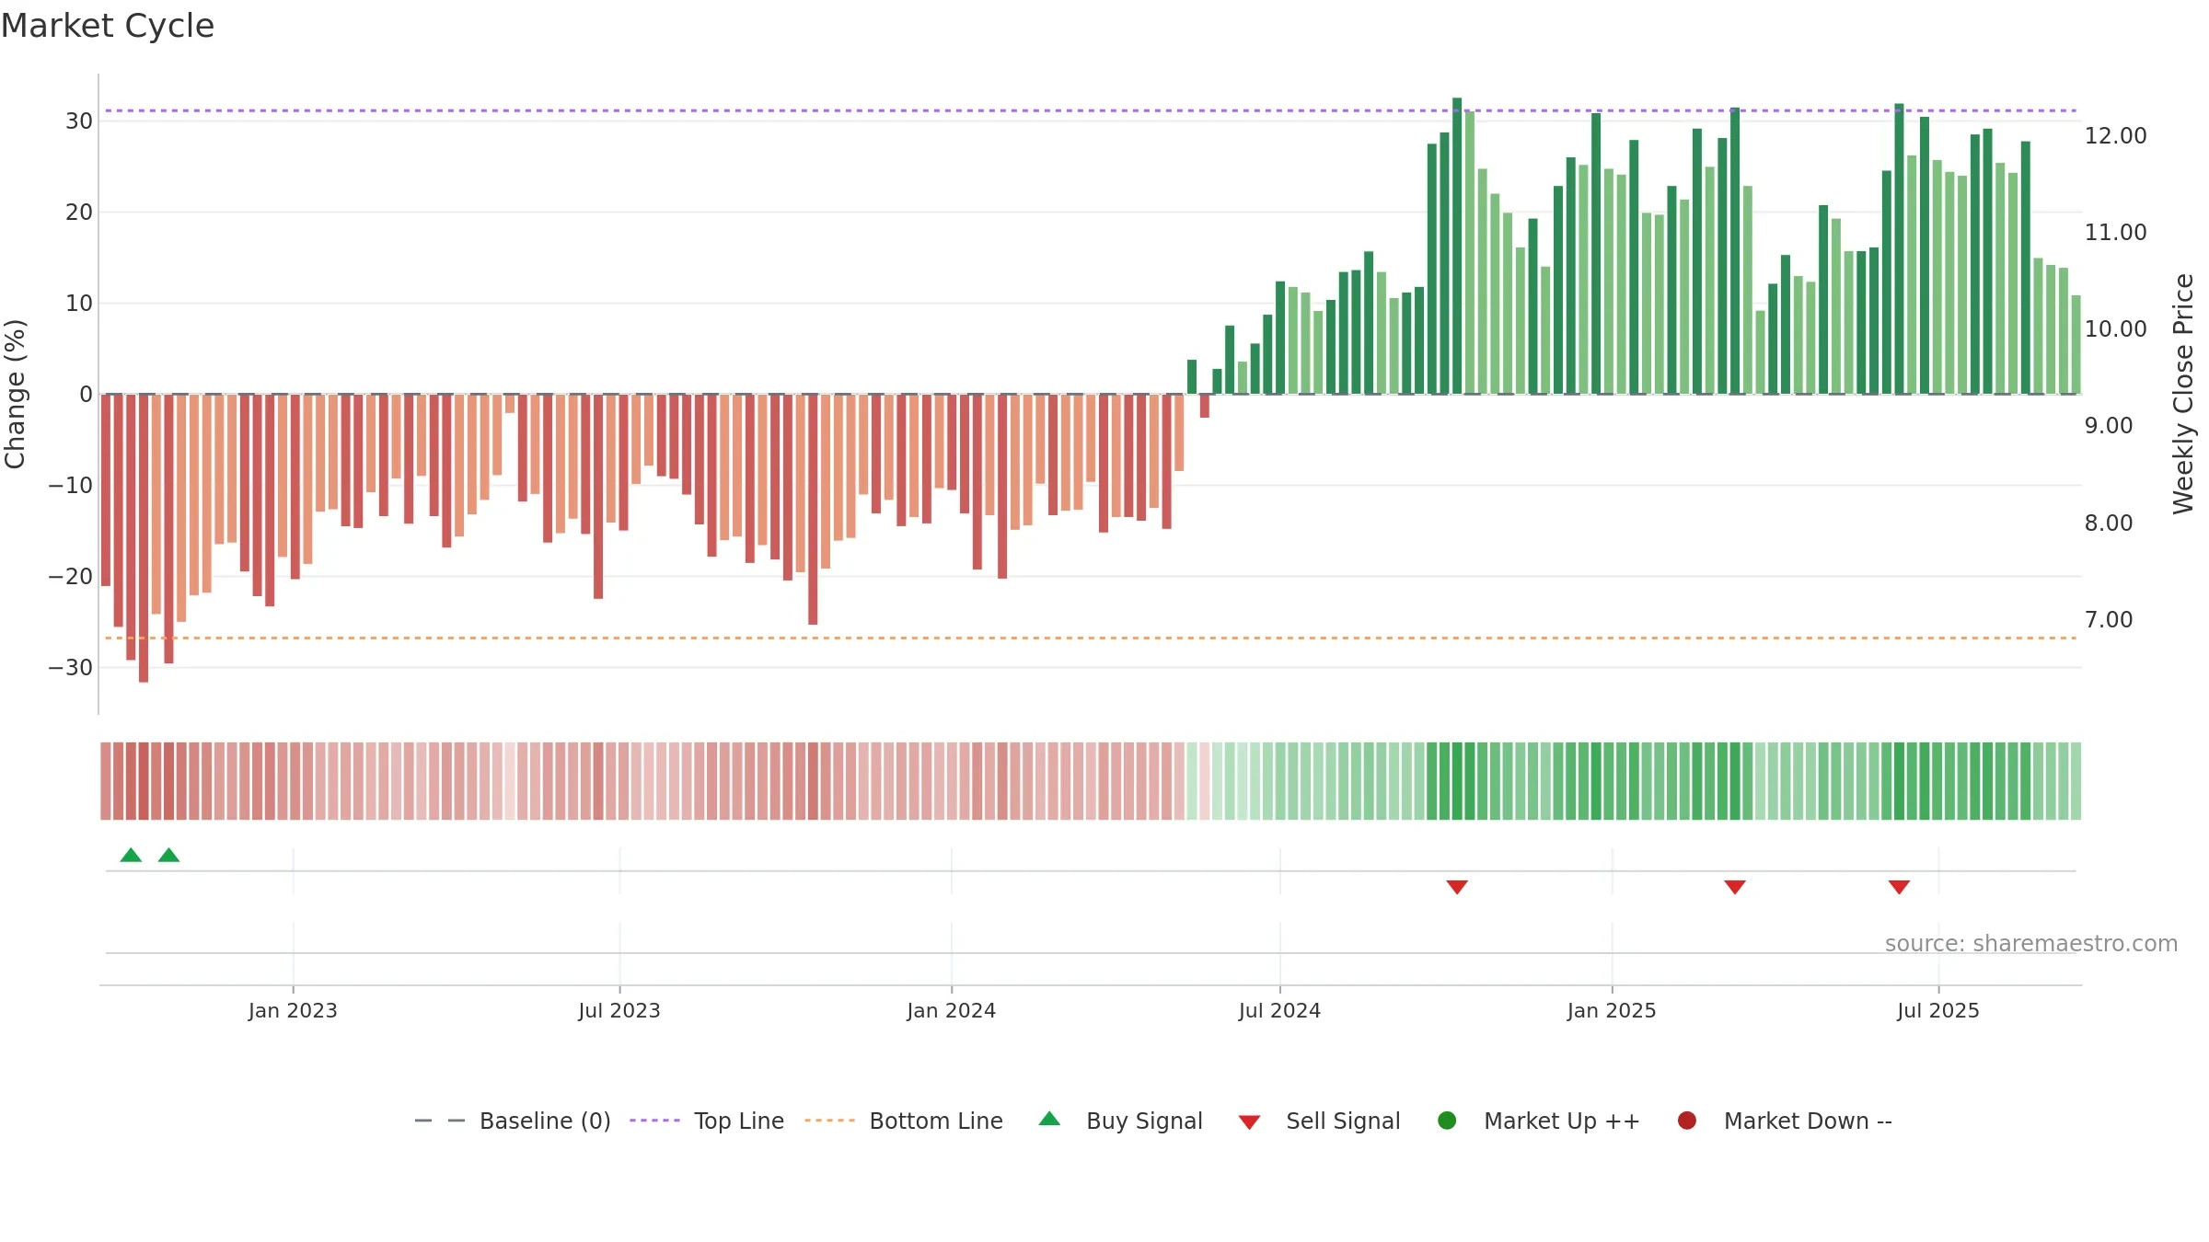Toggle the Buy Signal legend entry
This screenshot has width=2209, height=1242.
tap(1120, 1121)
